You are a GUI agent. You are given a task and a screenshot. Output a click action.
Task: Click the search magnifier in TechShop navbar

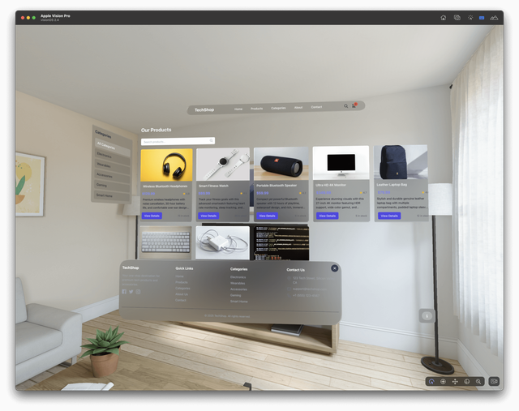pyautogui.click(x=345, y=106)
